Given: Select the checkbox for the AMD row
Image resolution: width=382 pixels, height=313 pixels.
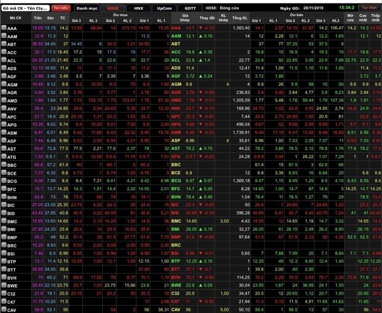Looking at the screenshot, I should click(4, 100).
